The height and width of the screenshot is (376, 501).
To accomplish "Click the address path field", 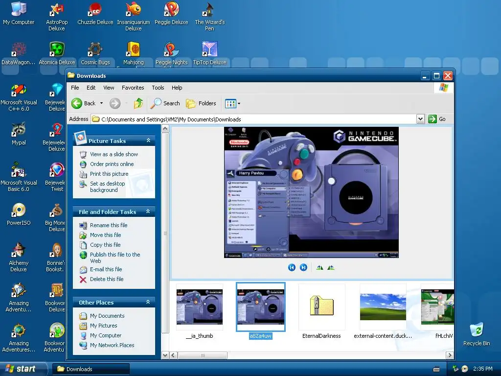I will (x=254, y=119).
